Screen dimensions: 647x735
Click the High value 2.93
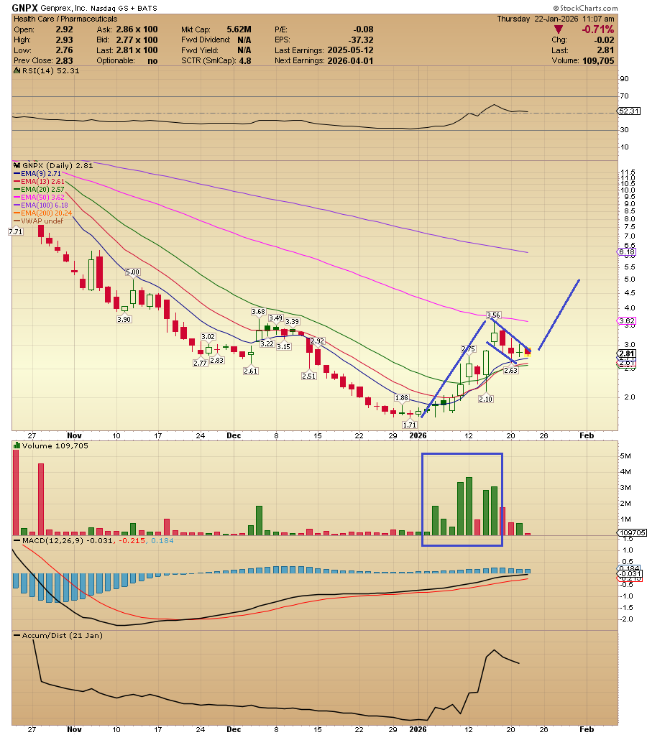64,40
